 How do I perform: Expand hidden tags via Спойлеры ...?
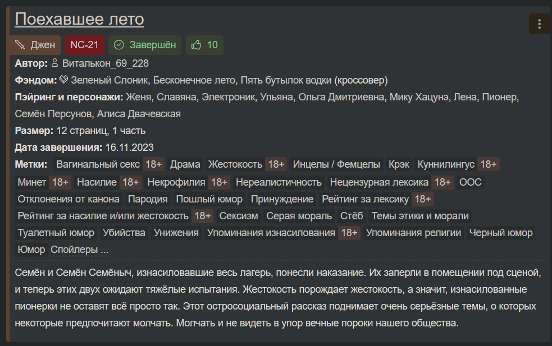click(x=80, y=250)
